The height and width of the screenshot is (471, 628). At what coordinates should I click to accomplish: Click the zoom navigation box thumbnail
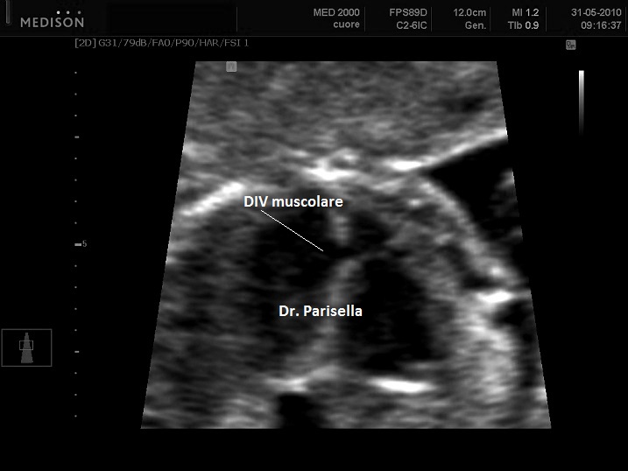click(26, 348)
